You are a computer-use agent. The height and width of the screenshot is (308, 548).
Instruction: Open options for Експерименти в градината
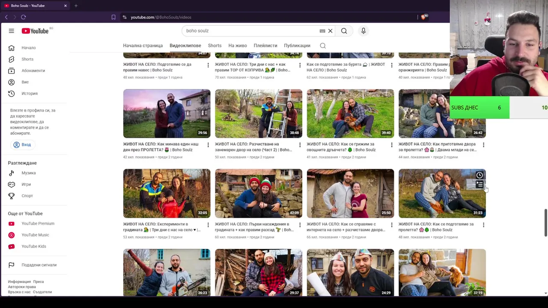point(208,225)
